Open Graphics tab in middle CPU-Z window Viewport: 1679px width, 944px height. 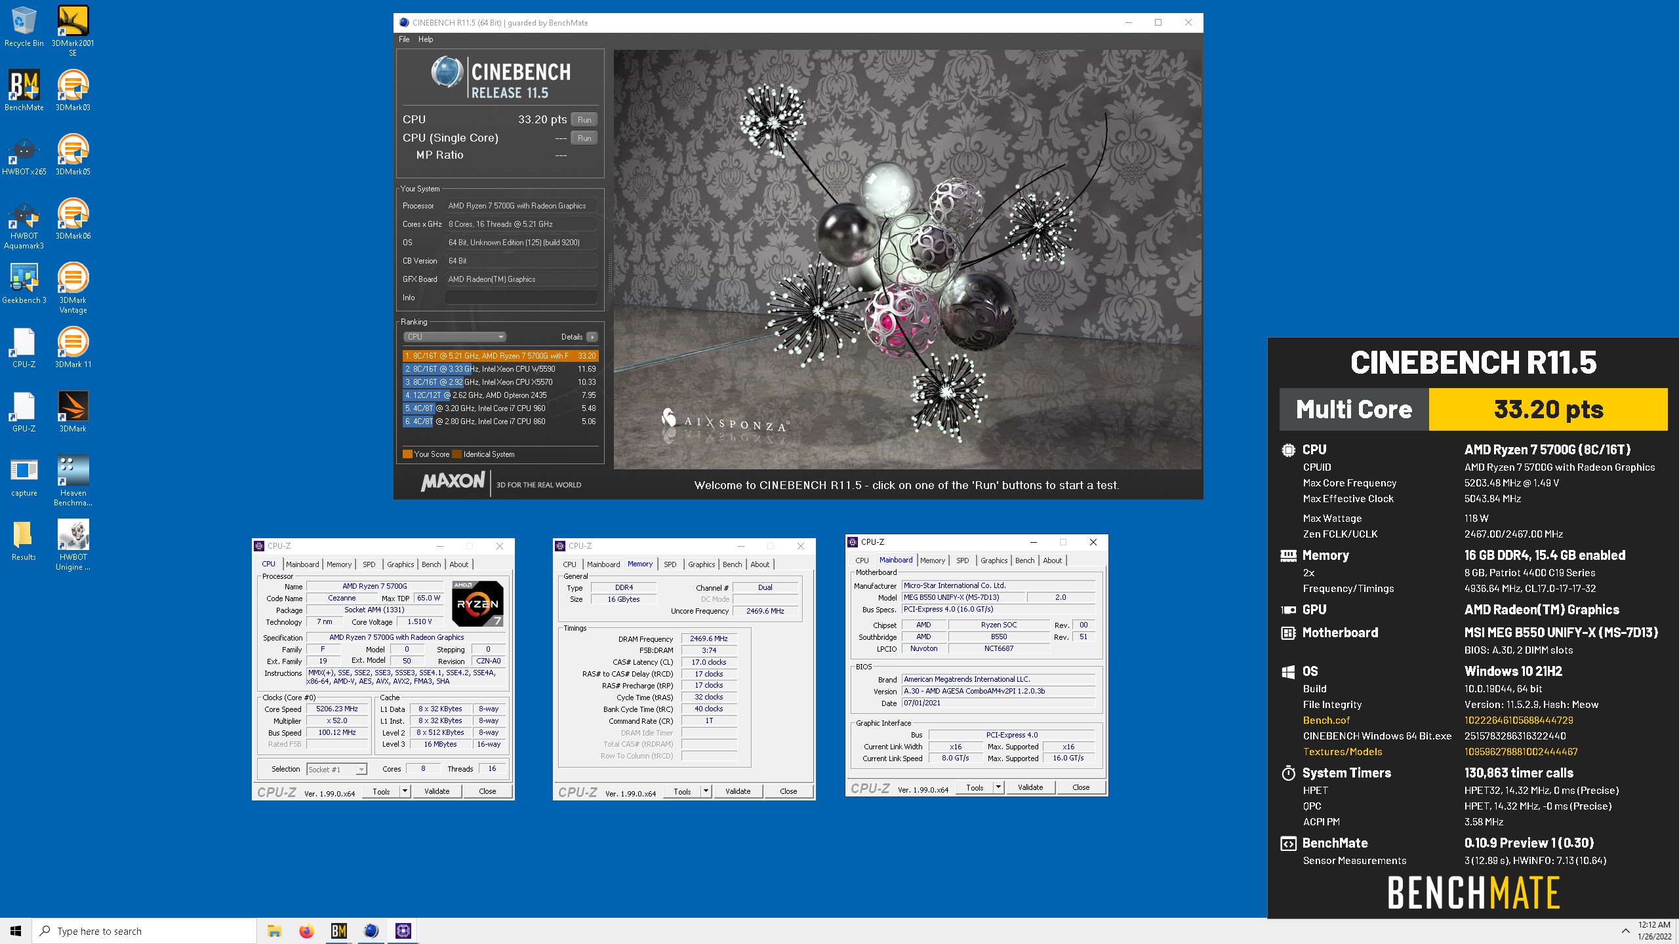point(702,564)
